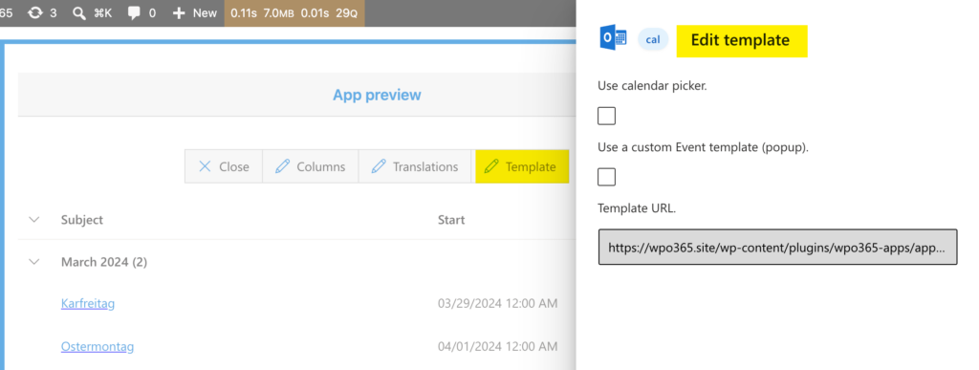Click the Use calendar picker. label
This screenshot has width=979, height=370.
[x=652, y=86]
